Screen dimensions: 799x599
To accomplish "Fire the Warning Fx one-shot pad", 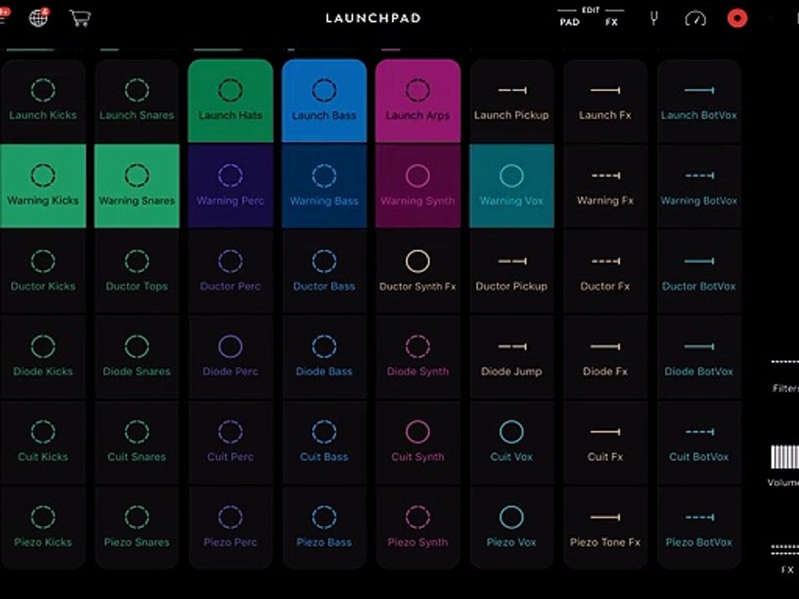I will pyautogui.click(x=605, y=186).
